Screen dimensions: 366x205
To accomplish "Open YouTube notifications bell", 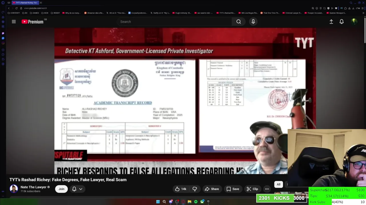I will (341, 22).
